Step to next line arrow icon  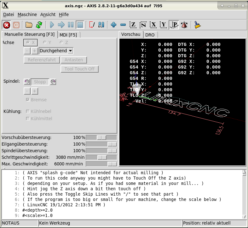tap(61, 25)
